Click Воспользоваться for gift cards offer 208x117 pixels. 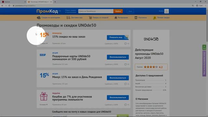point(118,57)
